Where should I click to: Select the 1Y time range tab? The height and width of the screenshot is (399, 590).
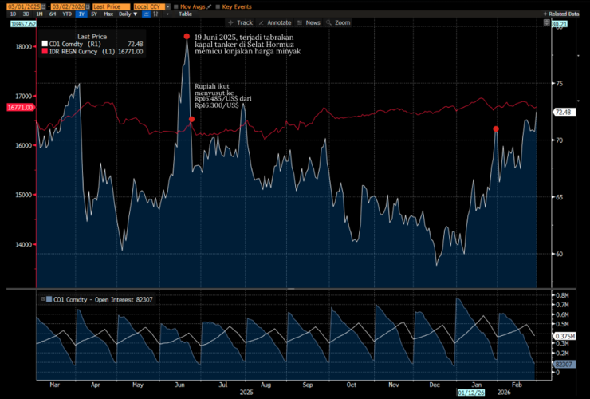coord(81,14)
